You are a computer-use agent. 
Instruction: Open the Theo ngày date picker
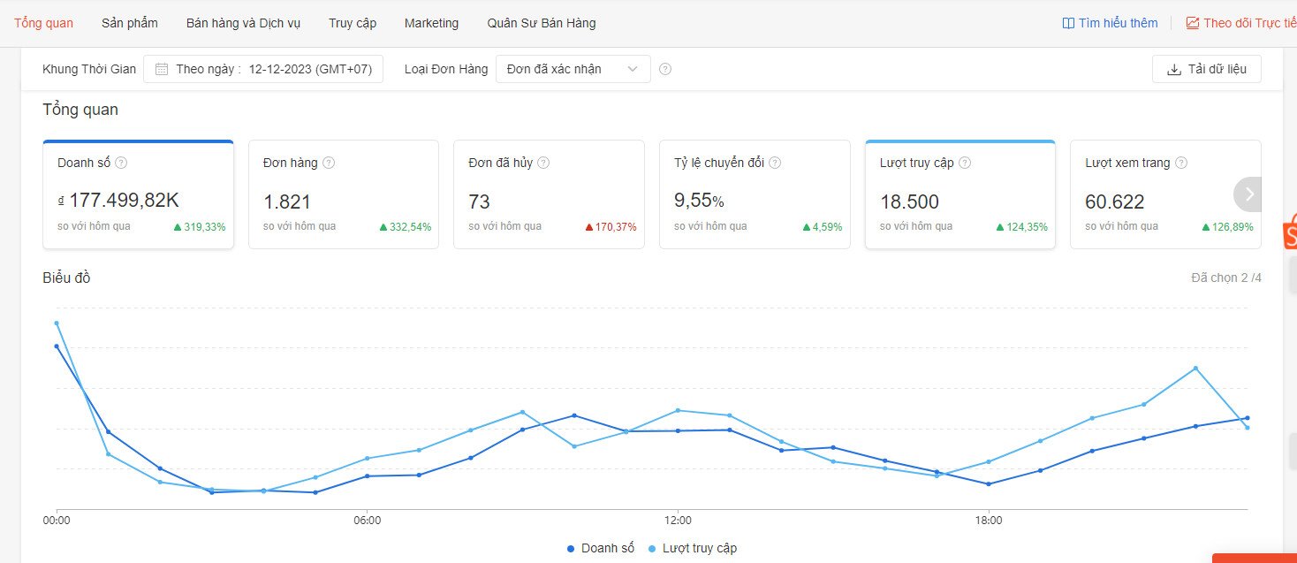pos(263,69)
